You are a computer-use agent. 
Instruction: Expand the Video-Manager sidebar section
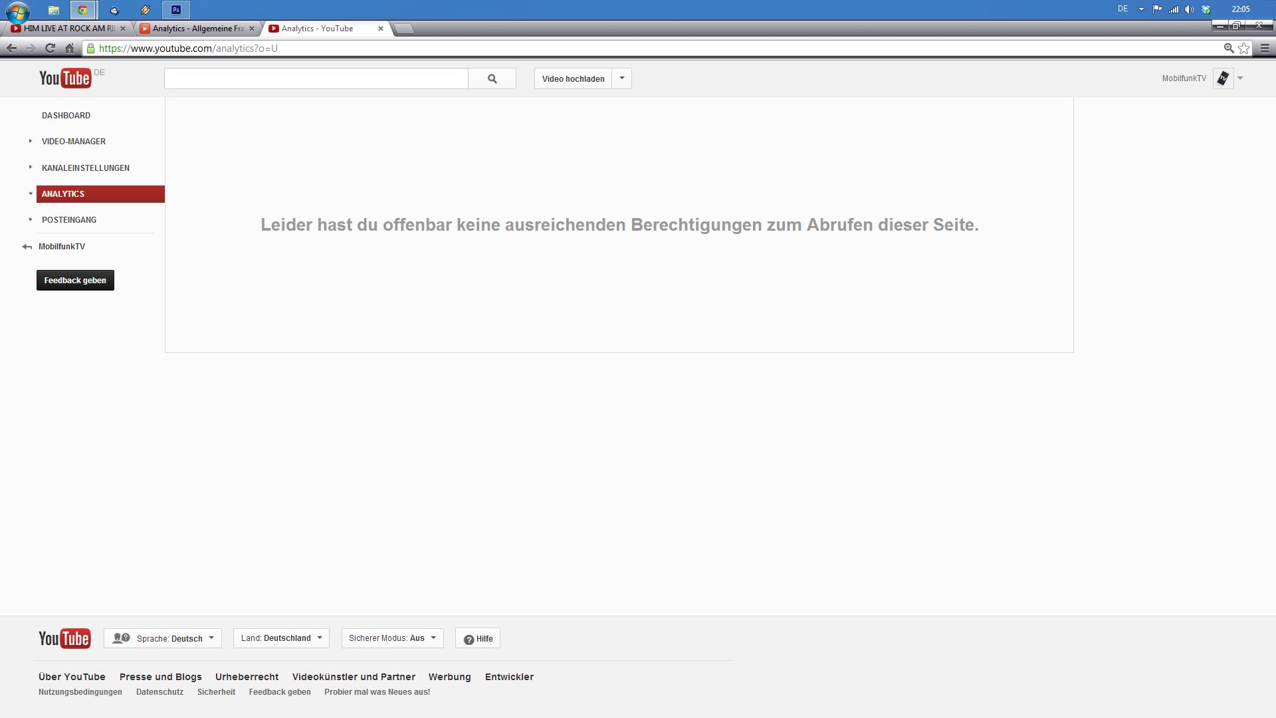point(73,142)
